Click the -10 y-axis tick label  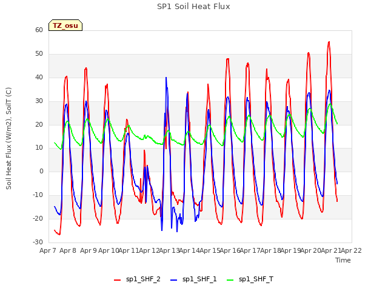click(x=38, y=195)
